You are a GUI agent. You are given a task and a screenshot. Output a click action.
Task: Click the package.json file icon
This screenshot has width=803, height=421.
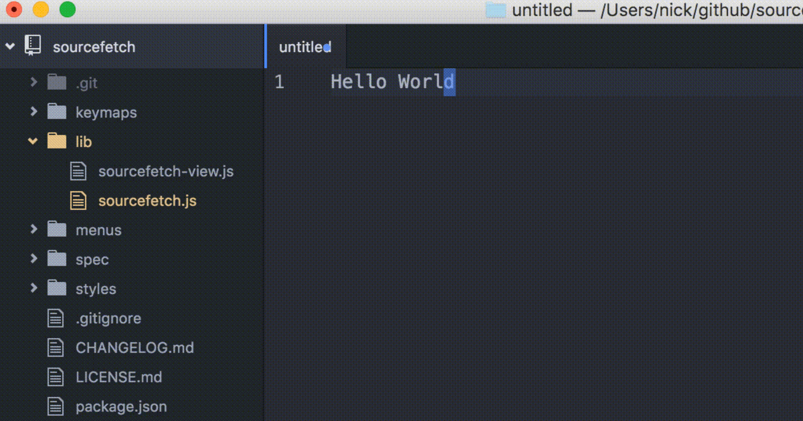point(56,406)
